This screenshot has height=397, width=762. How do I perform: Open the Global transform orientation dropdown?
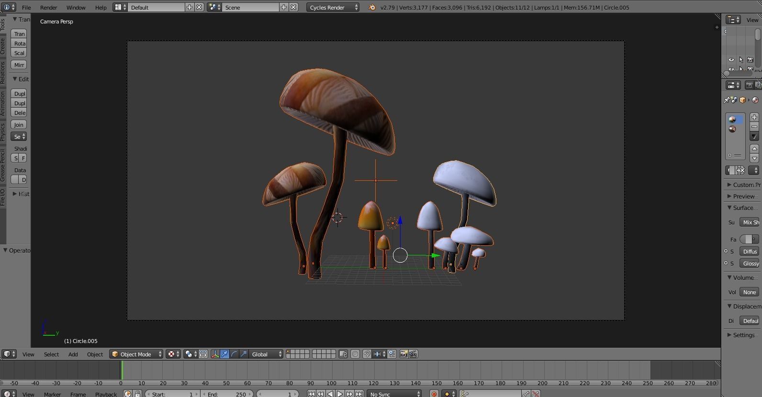point(266,354)
